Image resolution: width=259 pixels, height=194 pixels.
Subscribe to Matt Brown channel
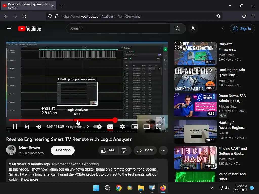tap(63, 150)
